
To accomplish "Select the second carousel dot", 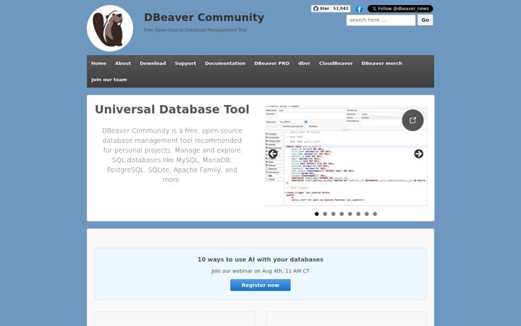I will tap(325, 214).
